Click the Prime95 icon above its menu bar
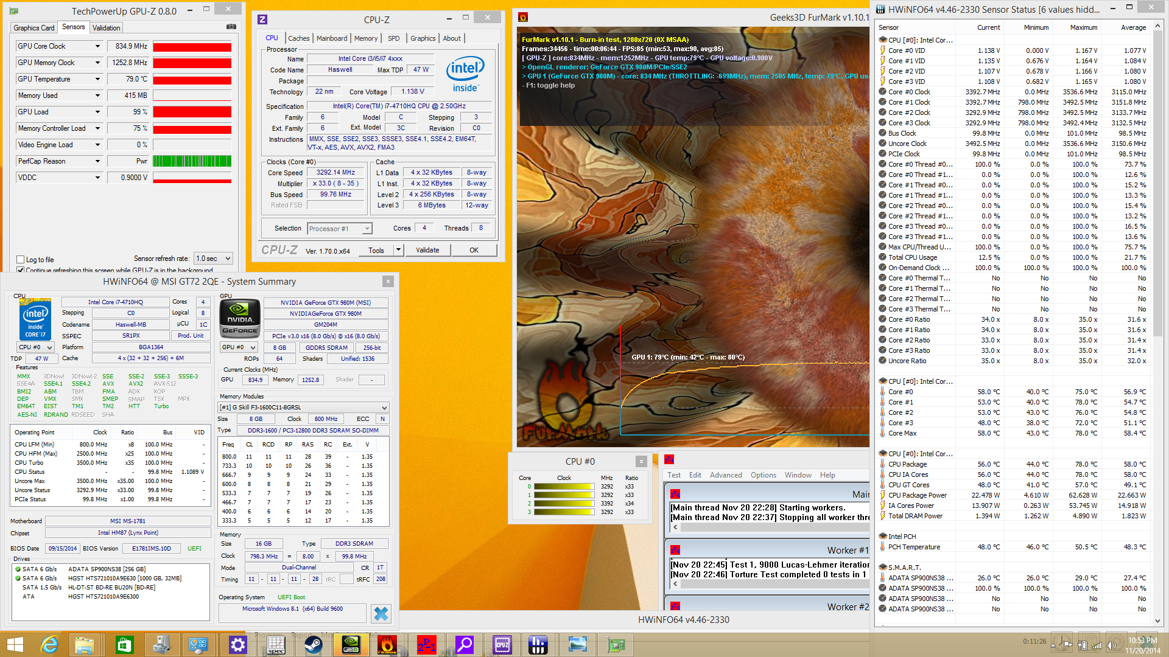The image size is (1169, 657). [669, 460]
